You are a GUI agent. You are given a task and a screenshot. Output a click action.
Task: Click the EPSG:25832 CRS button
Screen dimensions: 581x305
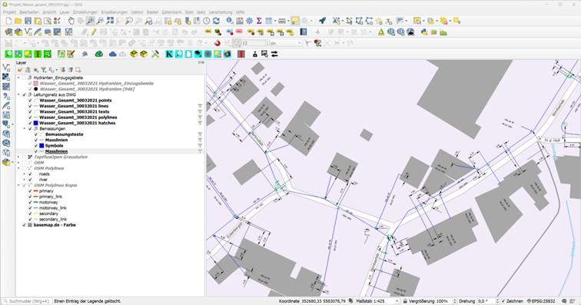pos(541,301)
